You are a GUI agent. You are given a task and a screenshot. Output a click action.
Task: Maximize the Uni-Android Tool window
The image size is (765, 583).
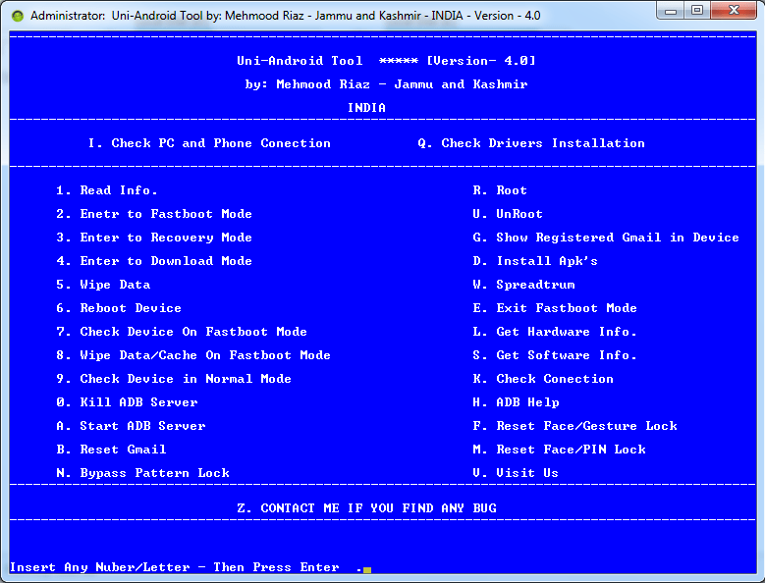697,10
